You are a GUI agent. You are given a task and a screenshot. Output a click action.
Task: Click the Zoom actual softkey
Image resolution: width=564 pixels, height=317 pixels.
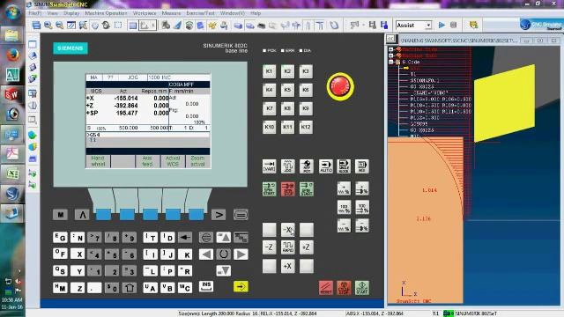(197, 161)
